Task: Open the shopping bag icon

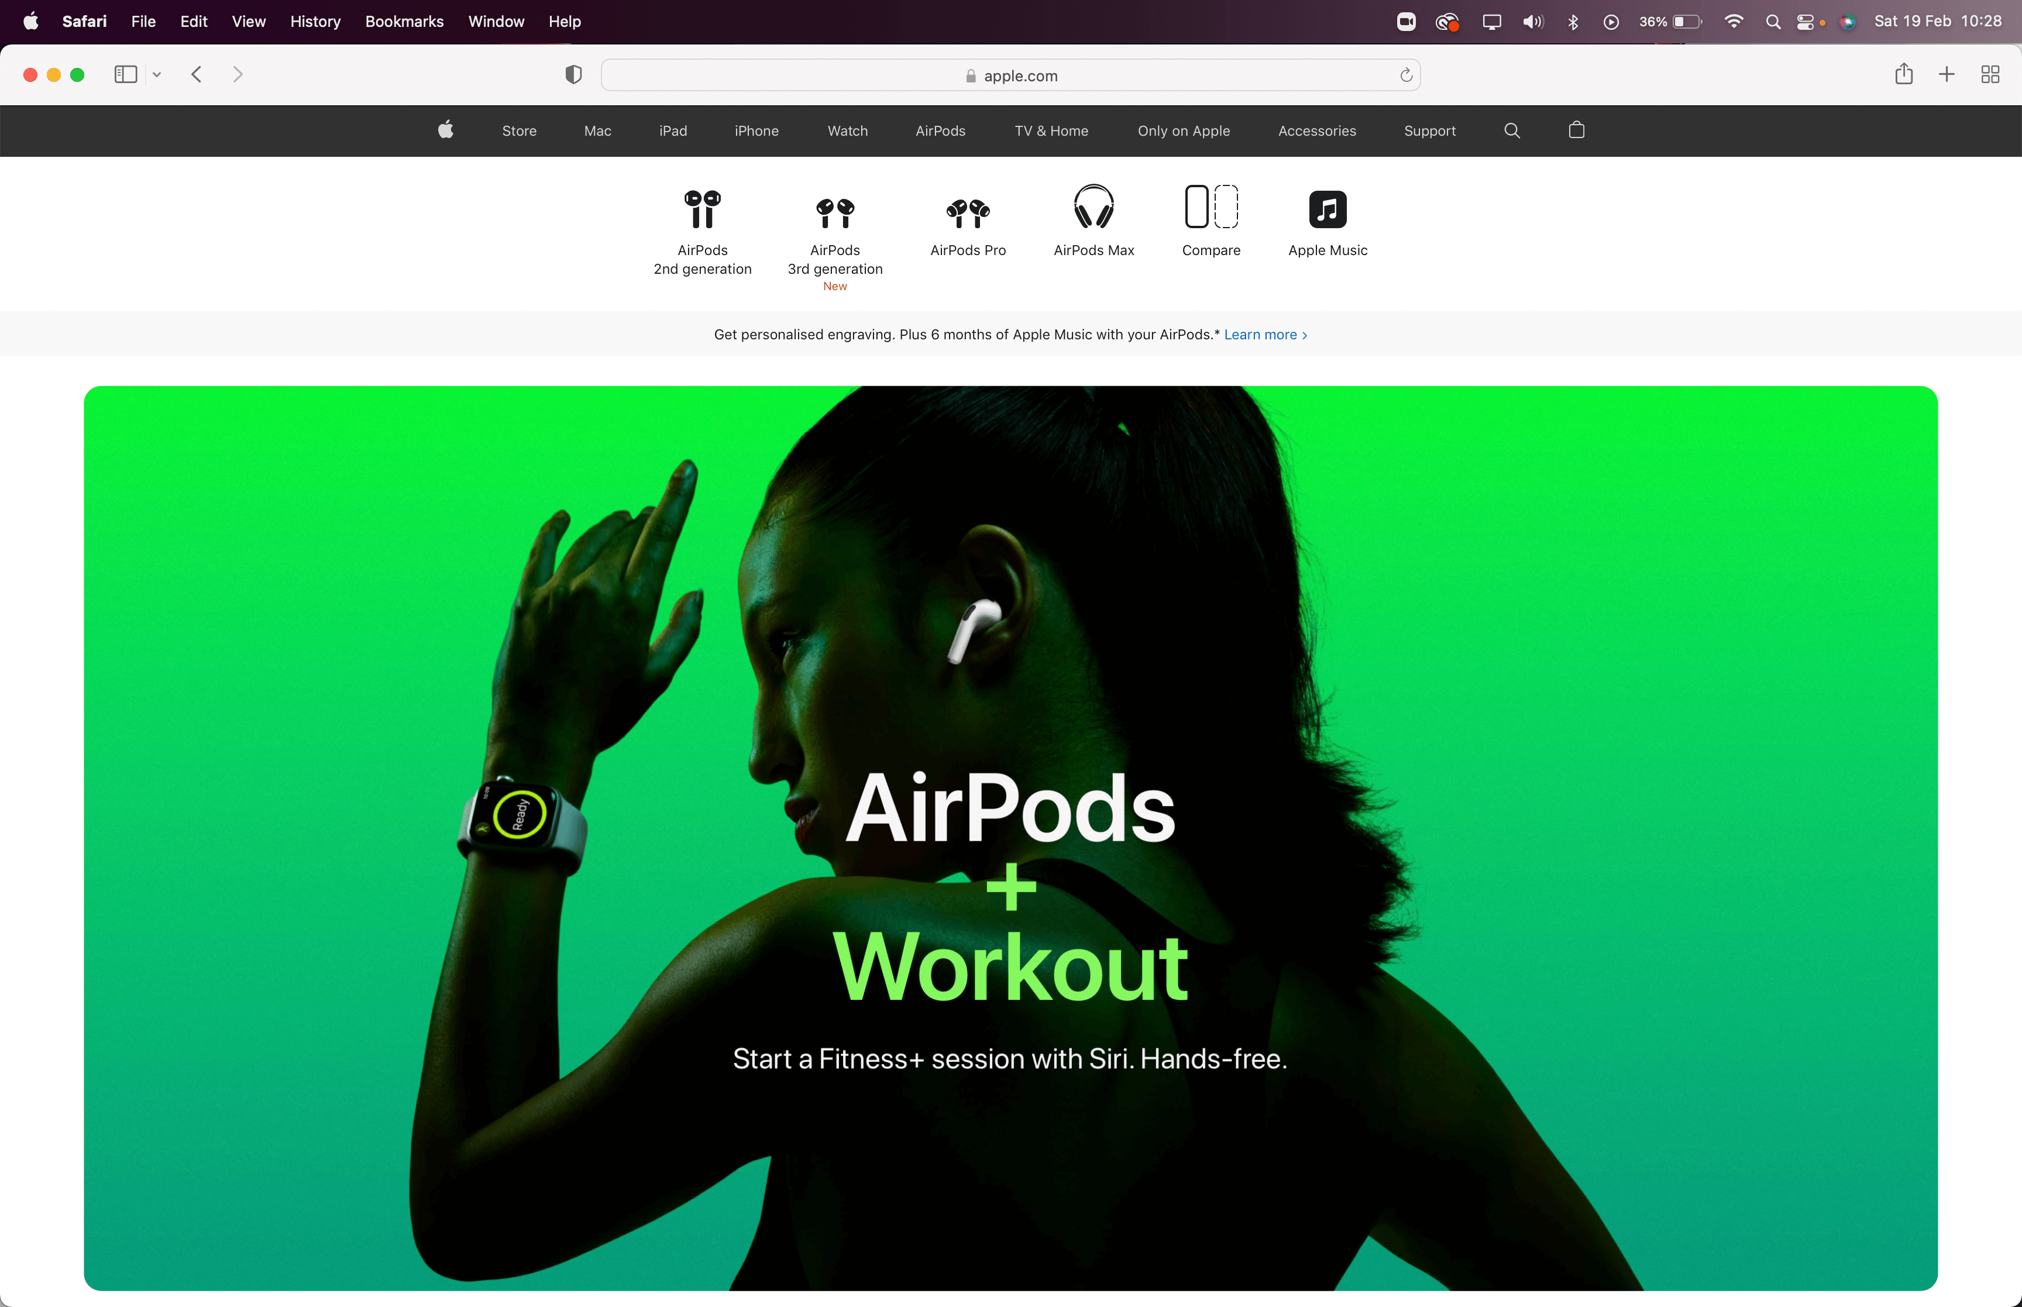Action: [1577, 130]
